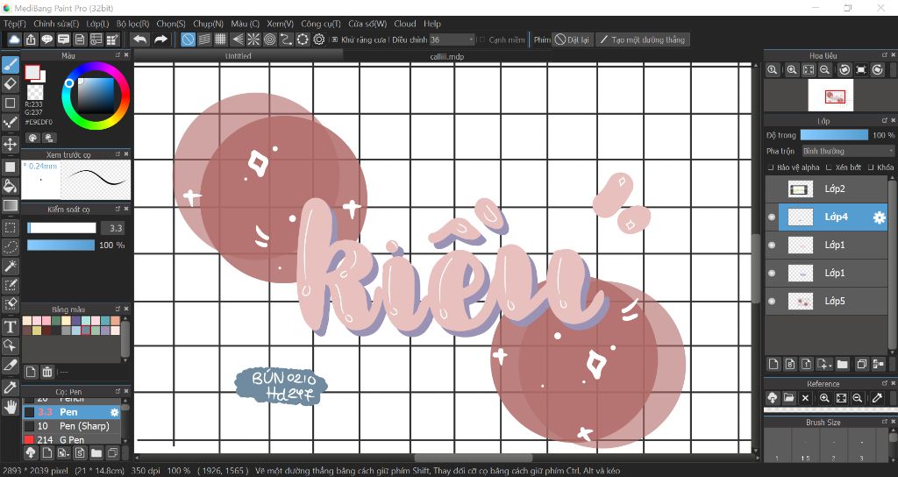Screen dimensions: 898x477
Task: Open the add-brush dropdown in brush panel
Action: pyautogui.click(x=63, y=453)
